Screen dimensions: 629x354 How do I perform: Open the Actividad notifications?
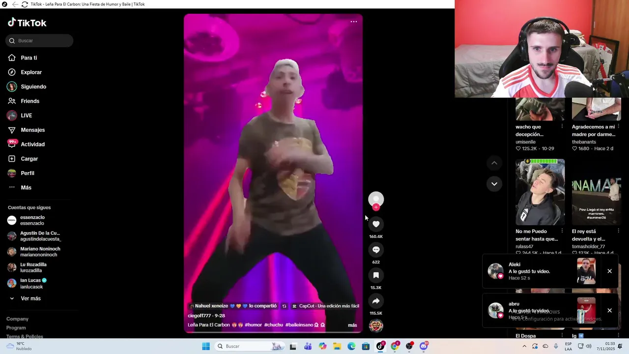(x=32, y=145)
